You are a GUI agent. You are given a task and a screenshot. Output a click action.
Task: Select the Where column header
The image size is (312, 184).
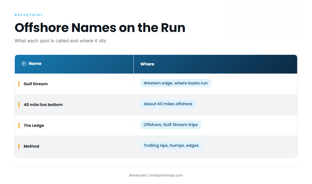pyautogui.click(x=215, y=64)
